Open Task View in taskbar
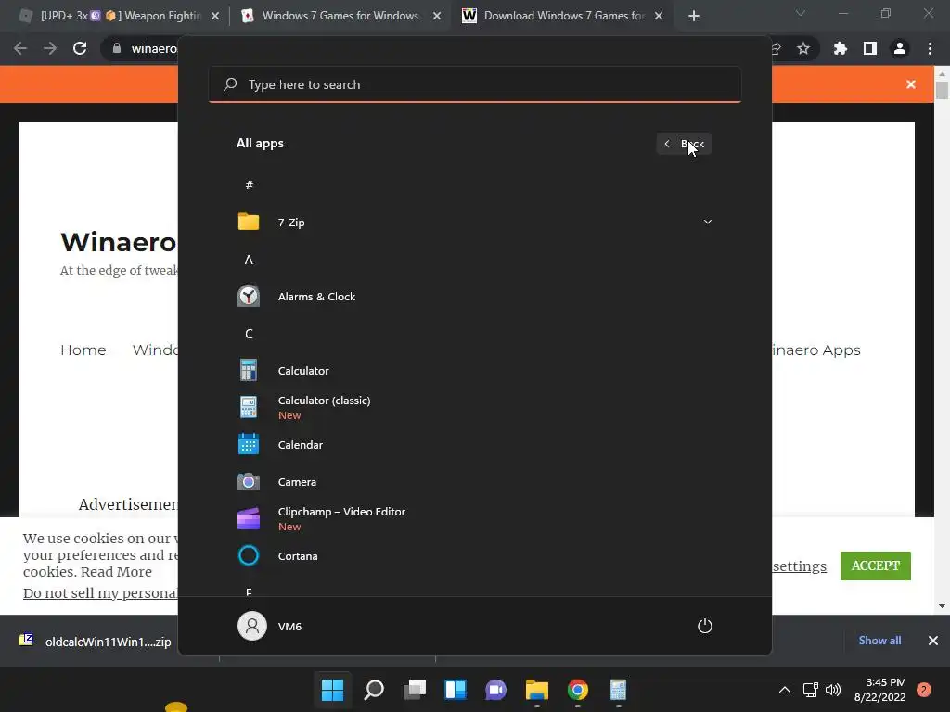The width and height of the screenshot is (950, 712). pos(415,690)
